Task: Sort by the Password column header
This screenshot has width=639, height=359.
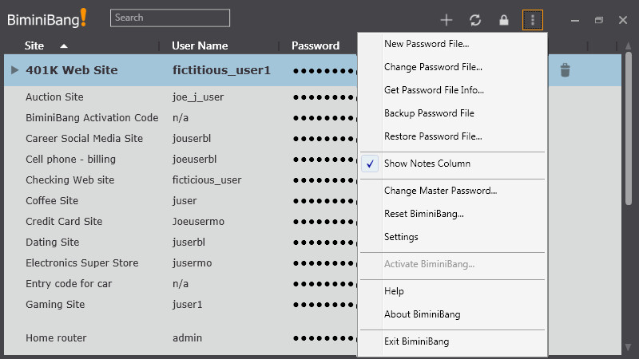Action: point(316,45)
